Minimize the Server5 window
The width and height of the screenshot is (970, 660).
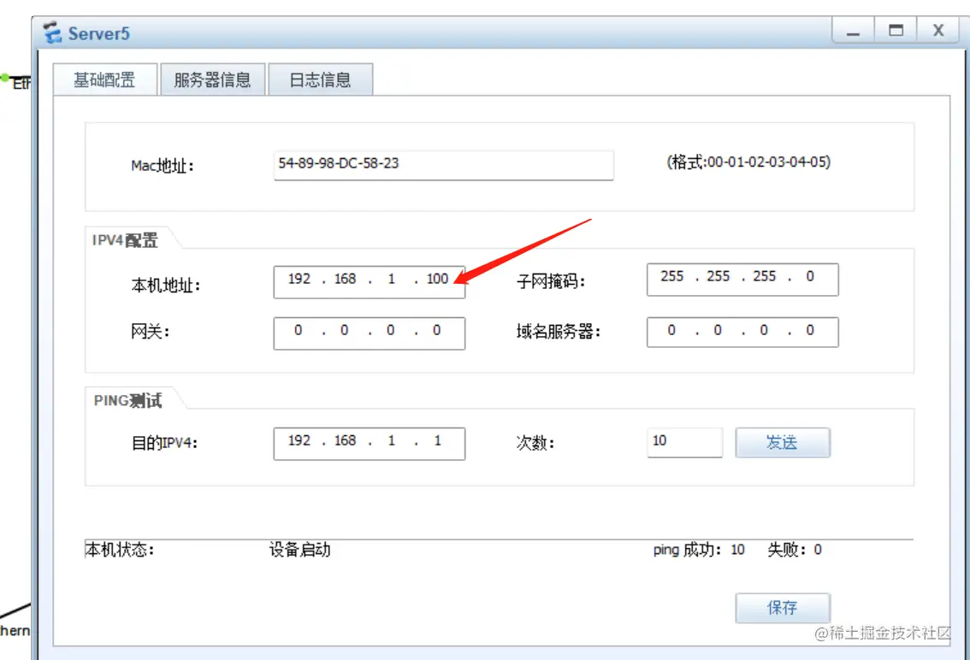pyautogui.click(x=853, y=31)
